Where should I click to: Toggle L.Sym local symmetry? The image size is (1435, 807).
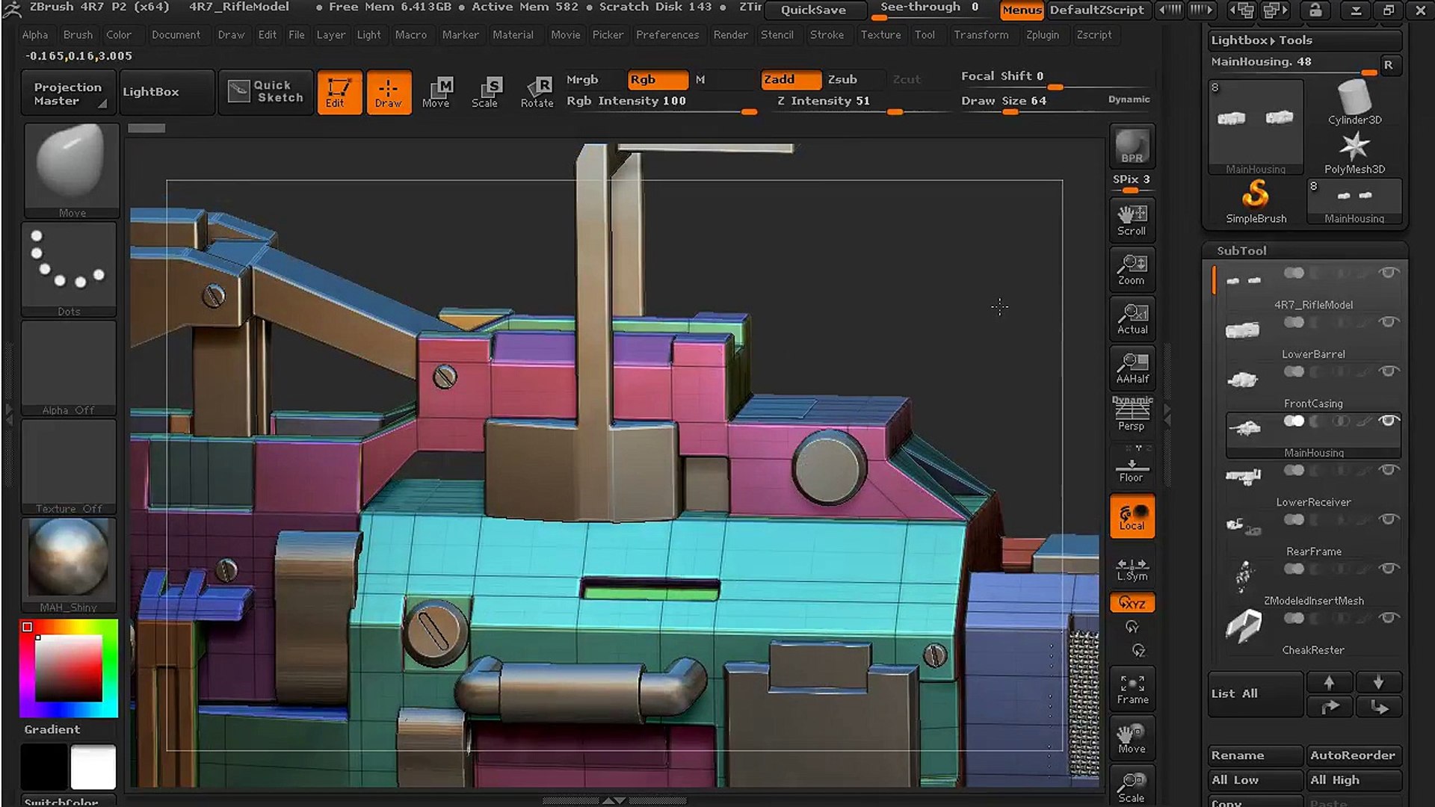1132,569
